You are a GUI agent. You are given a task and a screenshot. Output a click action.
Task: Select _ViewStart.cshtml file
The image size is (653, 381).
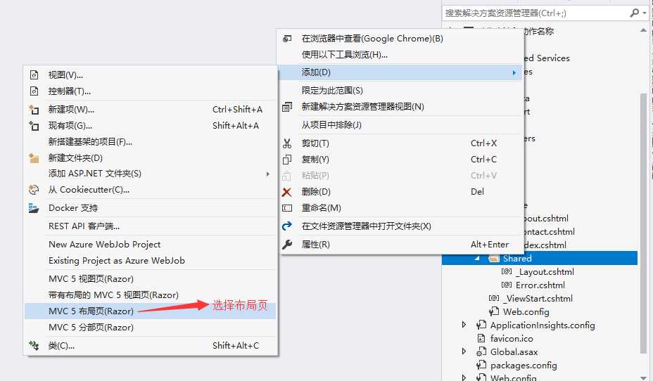pos(538,298)
